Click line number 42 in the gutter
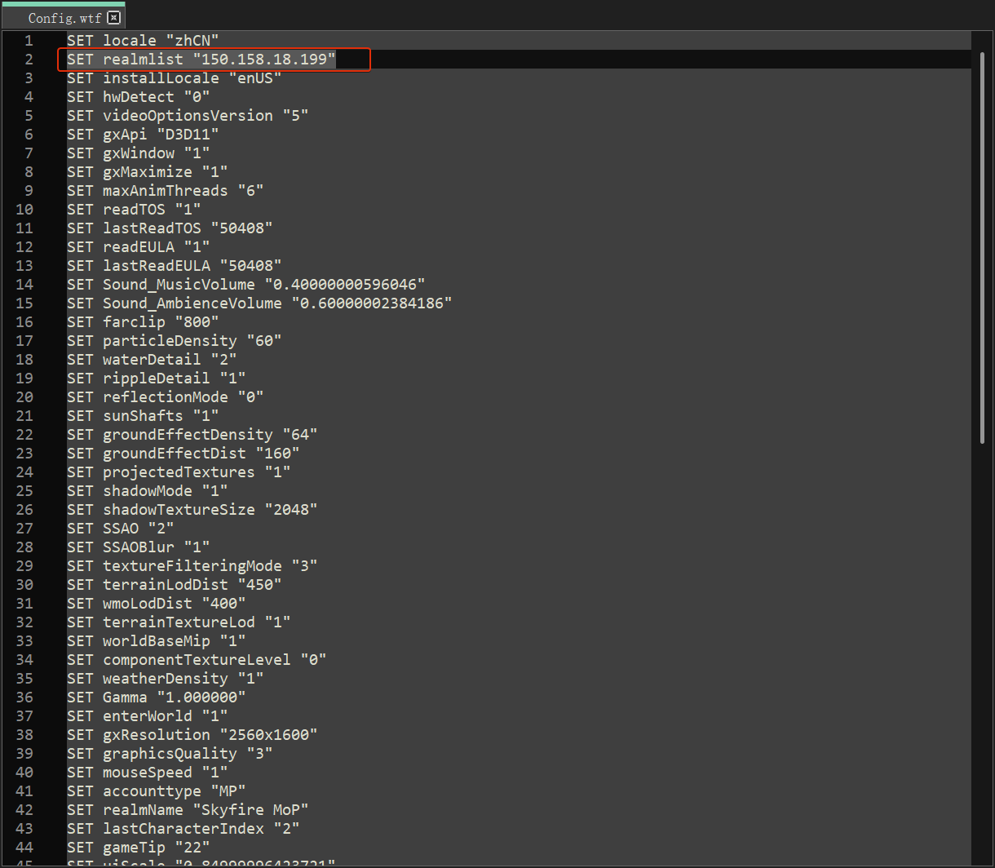This screenshot has height=868, width=995. tap(24, 810)
